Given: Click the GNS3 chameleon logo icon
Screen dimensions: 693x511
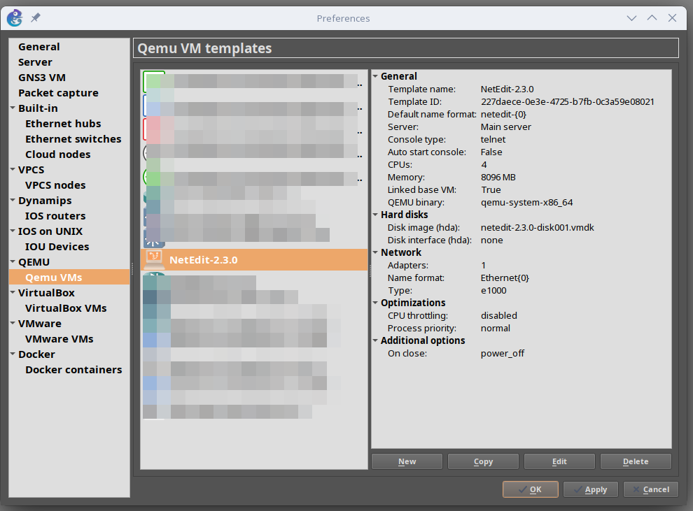Looking at the screenshot, I should [15, 18].
